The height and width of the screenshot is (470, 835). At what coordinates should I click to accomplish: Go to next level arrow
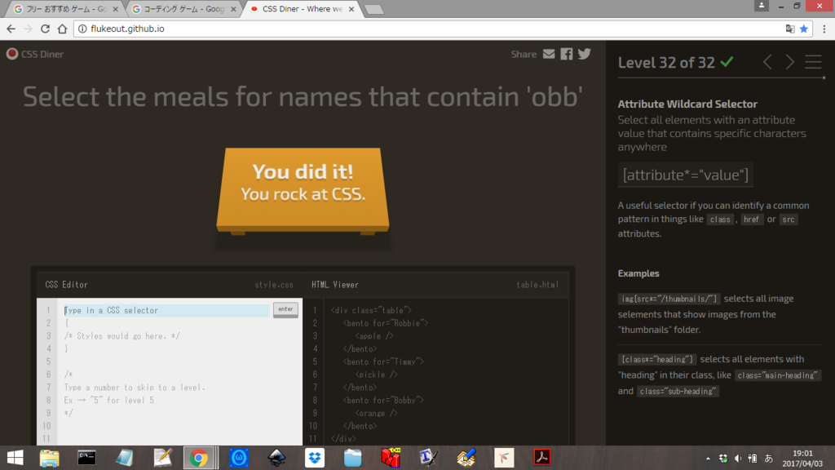click(789, 62)
